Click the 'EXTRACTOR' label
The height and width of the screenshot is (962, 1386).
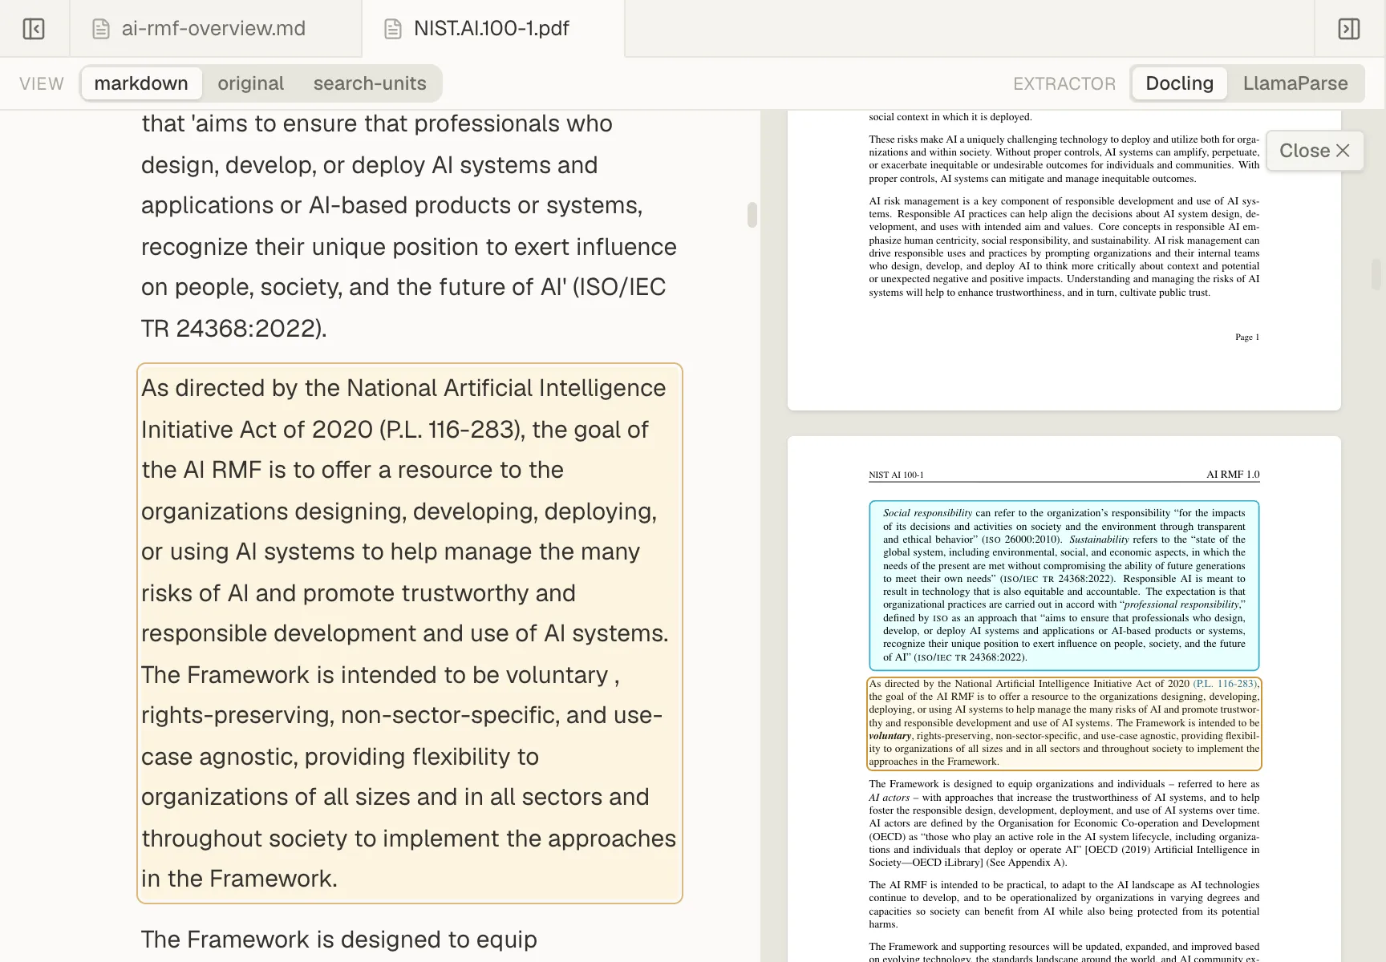pos(1064,83)
